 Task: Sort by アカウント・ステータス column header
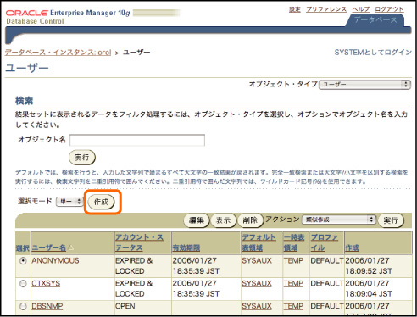coord(139,242)
